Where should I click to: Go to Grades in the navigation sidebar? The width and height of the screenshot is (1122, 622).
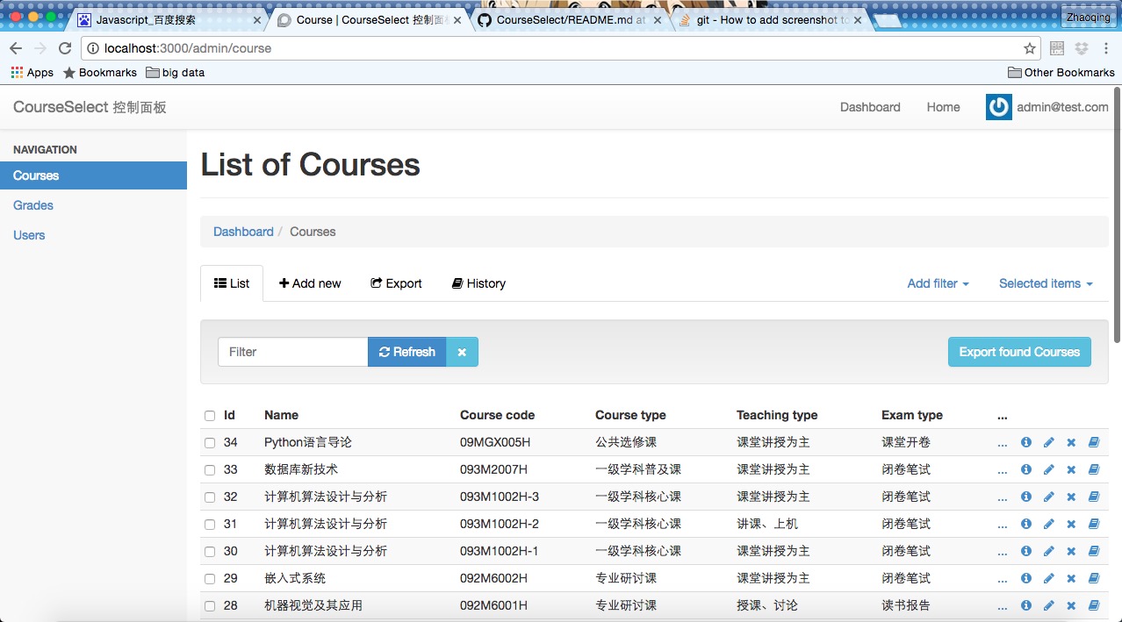click(33, 205)
